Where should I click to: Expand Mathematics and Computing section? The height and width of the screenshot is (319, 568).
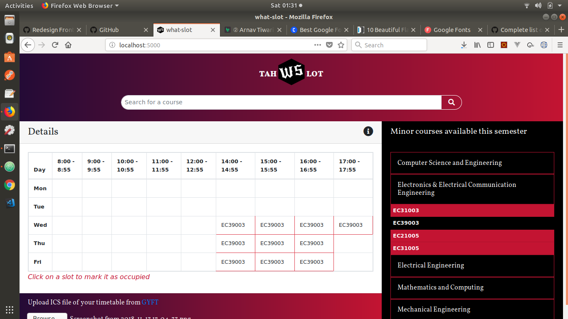[472, 287]
